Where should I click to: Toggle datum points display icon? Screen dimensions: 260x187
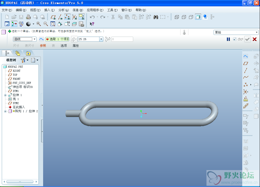coord(67,17)
